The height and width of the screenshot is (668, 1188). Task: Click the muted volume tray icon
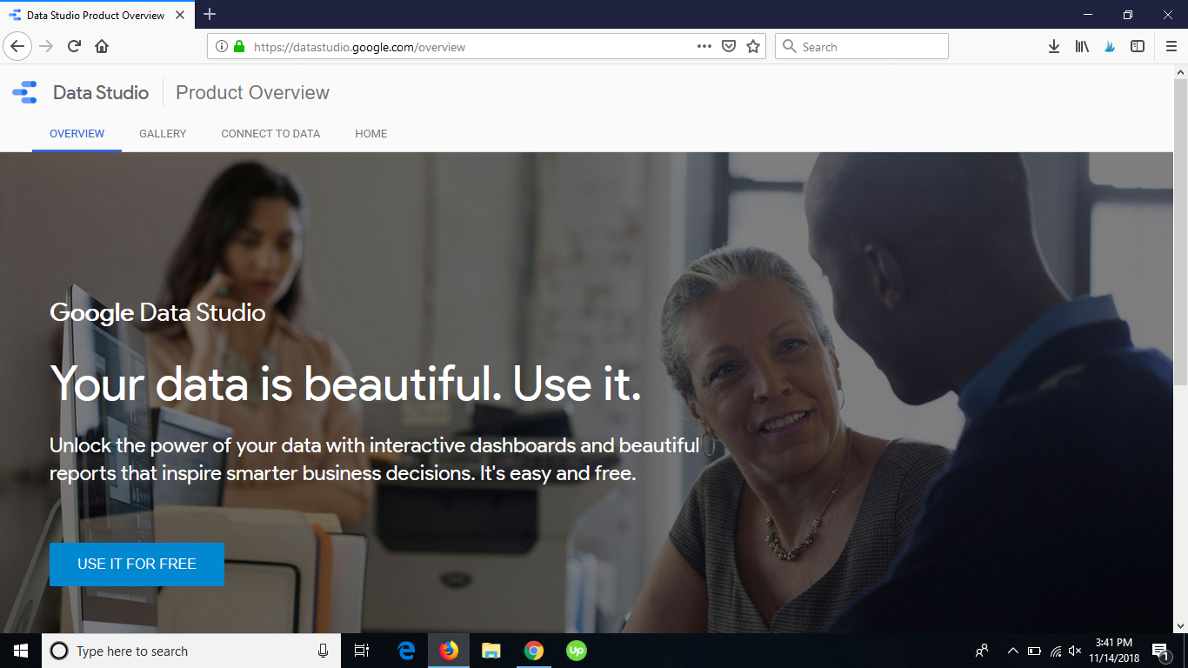point(1075,651)
